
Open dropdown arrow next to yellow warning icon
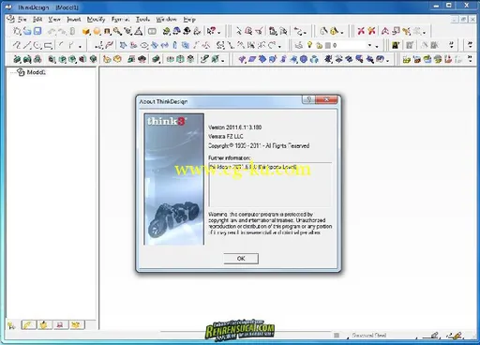(x=342, y=32)
